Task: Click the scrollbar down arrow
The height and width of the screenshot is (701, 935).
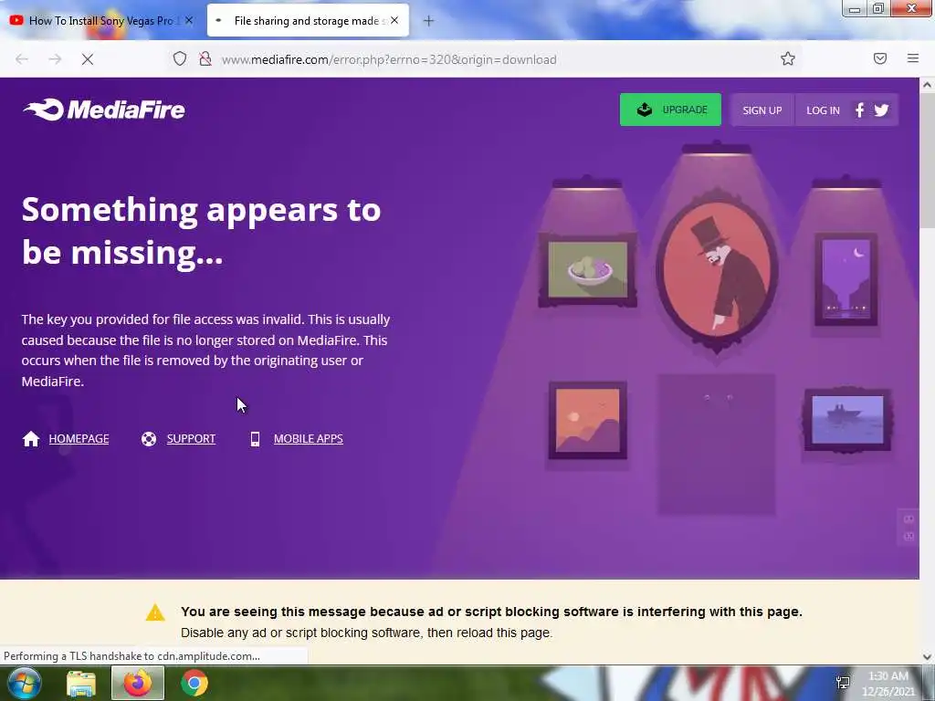Action: pyautogui.click(x=928, y=657)
